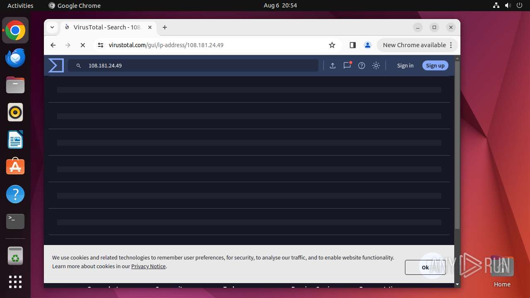Open LibreOffice Writer from the dock
The width and height of the screenshot is (530, 298).
click(15, 139)
